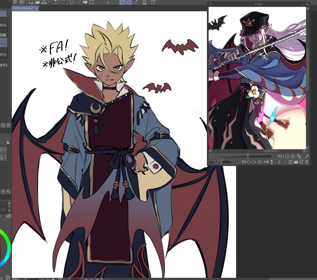Import an image into Sub View
317x280 pixels.
point(296,162)
